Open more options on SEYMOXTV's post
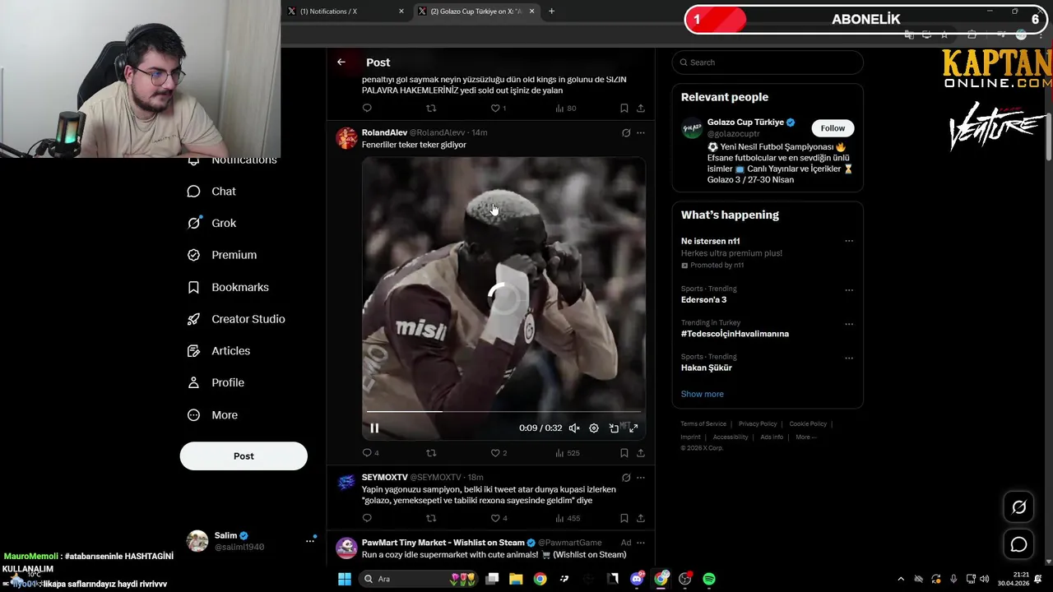Viewport: 1053px width, 592px height. coord(641,477)
